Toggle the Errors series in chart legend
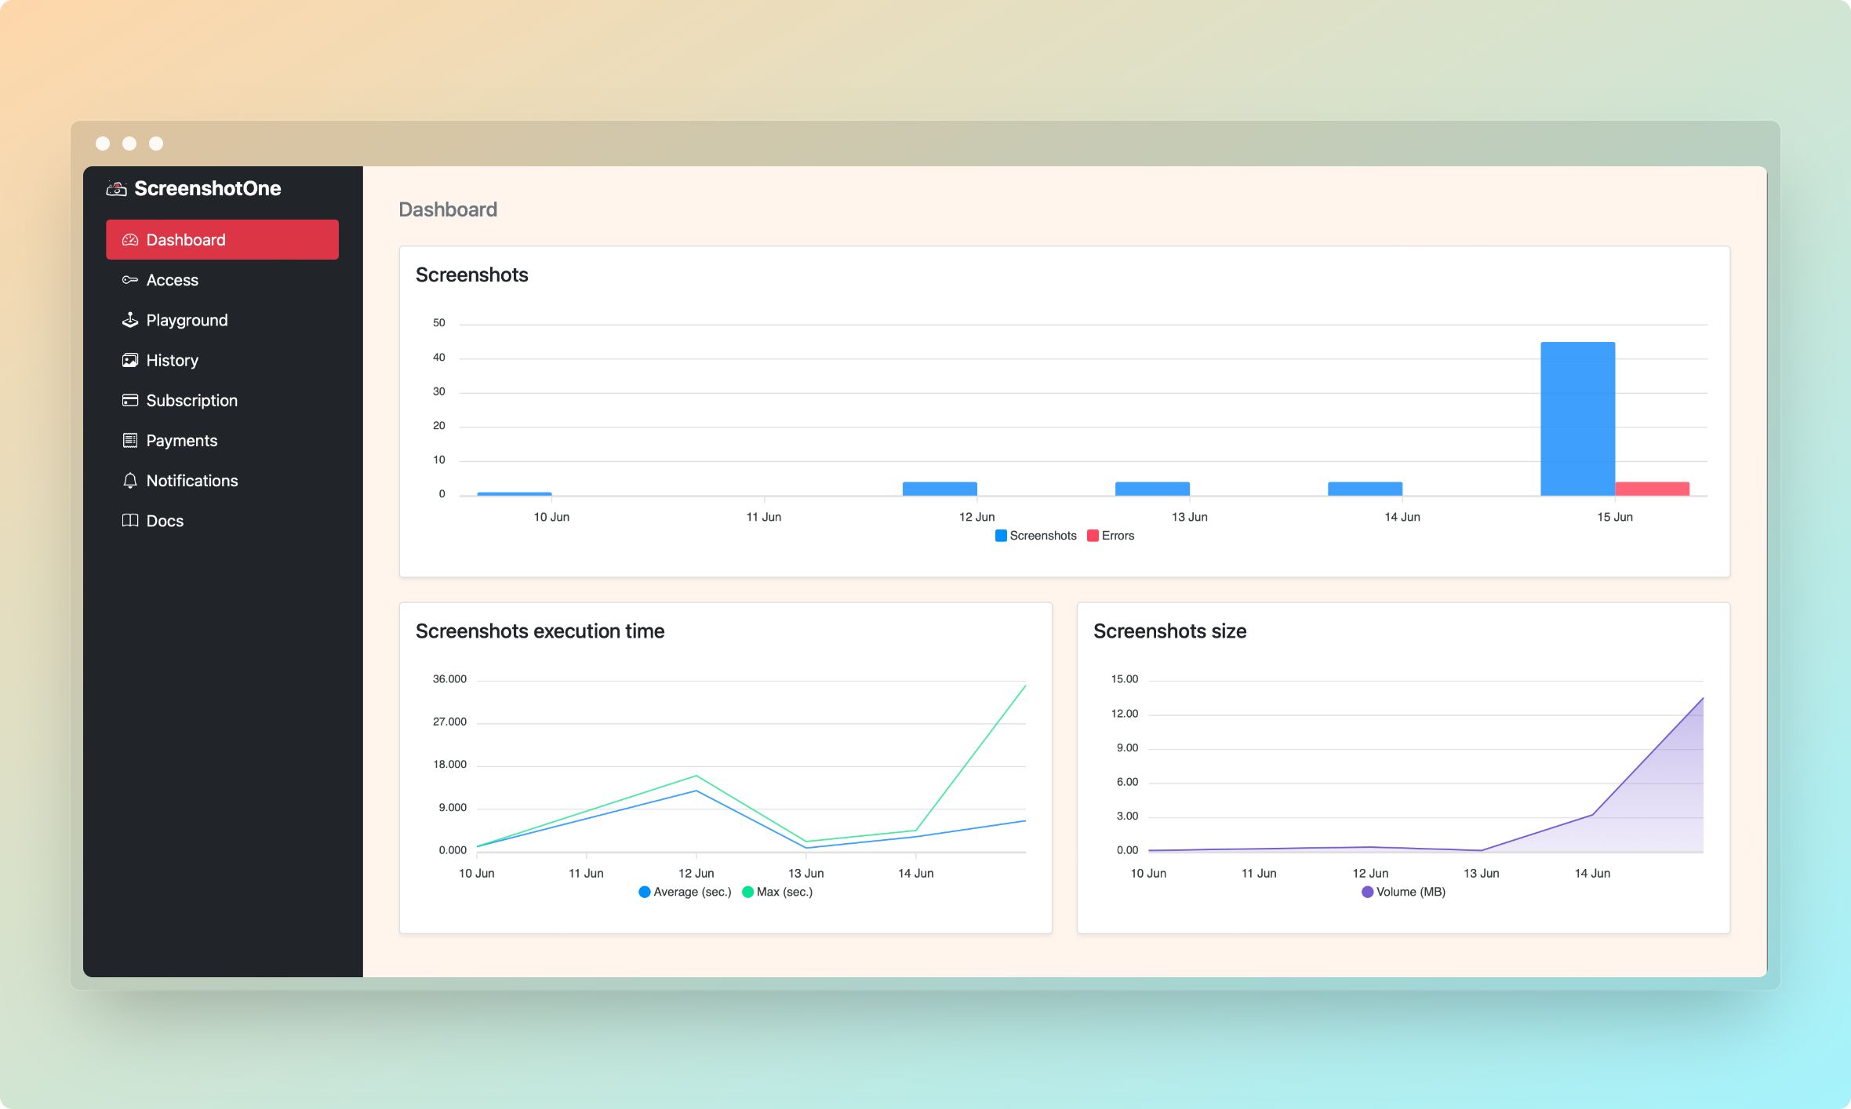The height and width of the screenshot is (1109, 1851). [x=1110, y=536]
